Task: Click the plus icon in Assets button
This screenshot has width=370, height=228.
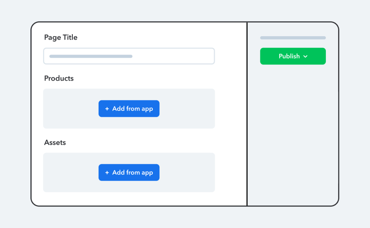Action: (107, 172)
